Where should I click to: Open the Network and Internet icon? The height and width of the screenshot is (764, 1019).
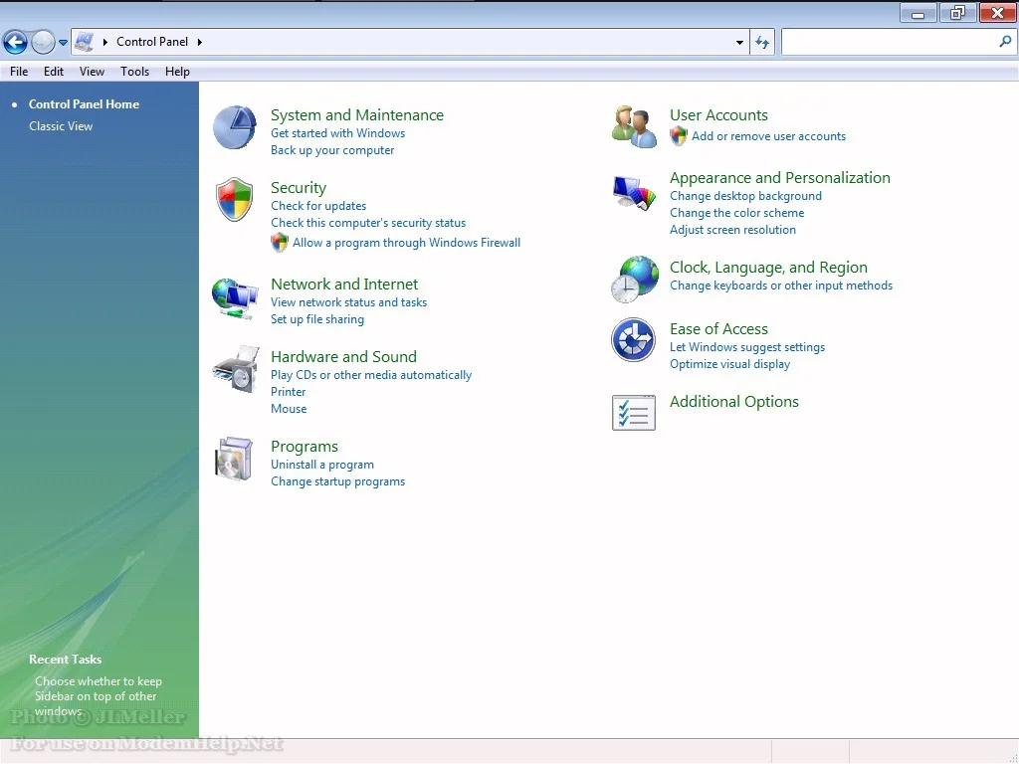click(x=235, y=297)
